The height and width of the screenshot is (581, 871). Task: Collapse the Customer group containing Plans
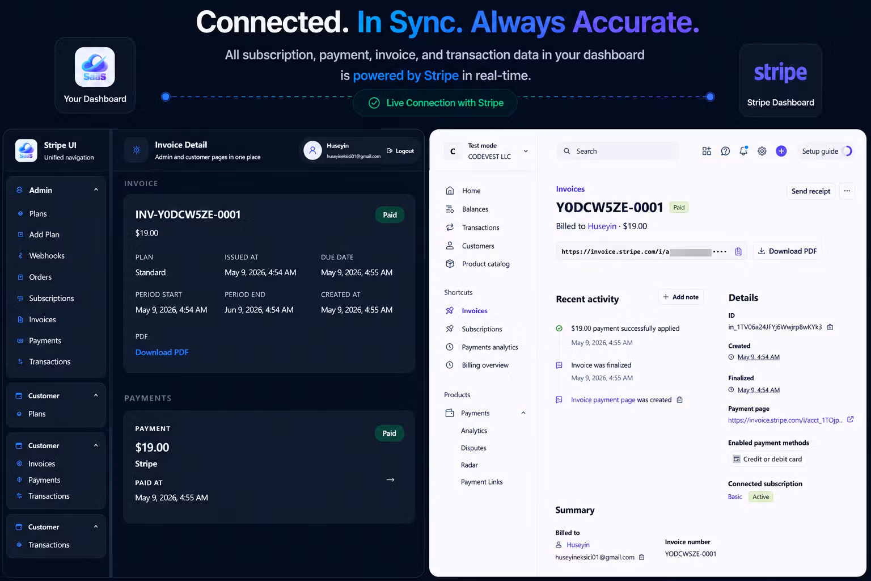pyautogui.click(x=96, y=395)
